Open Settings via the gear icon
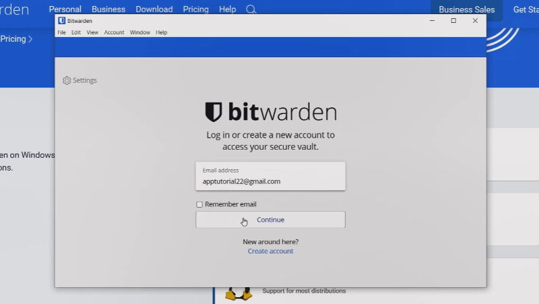 (x=67, y=80)
